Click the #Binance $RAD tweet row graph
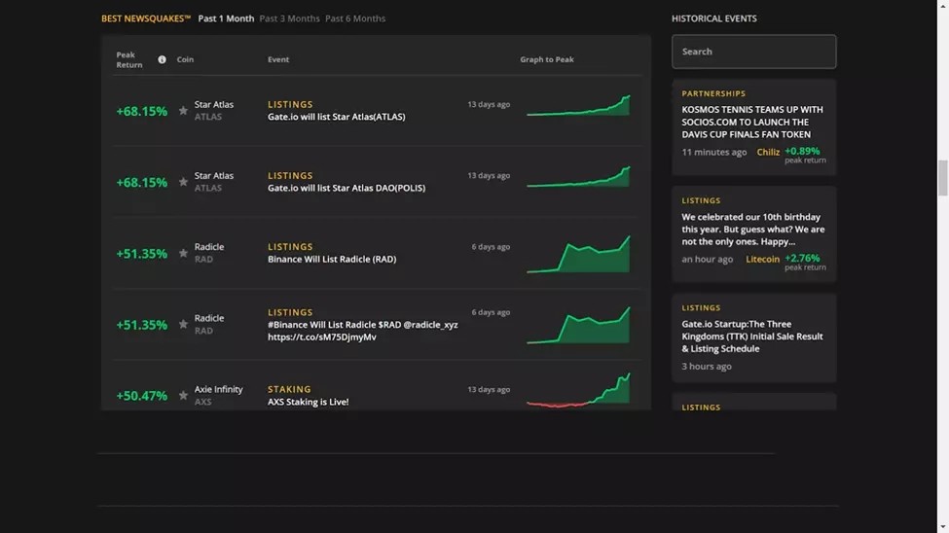949x533 pixels. tap(578, 326)
